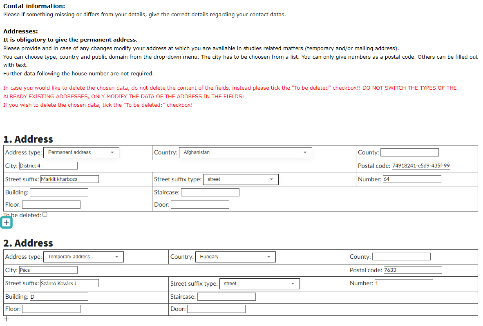483x326 pixels.
Task: Click Staircase field in first address
Action: [210, 192]
